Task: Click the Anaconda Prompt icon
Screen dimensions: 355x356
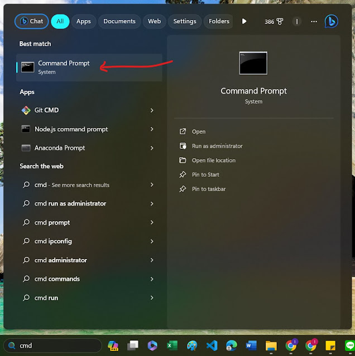Action: pos(26,148)
